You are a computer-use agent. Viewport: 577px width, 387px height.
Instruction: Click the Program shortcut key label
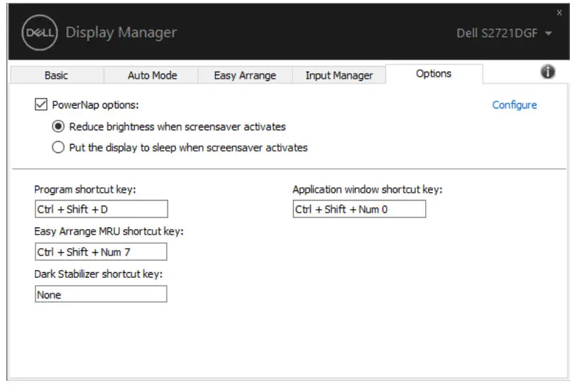coord(85,189)
